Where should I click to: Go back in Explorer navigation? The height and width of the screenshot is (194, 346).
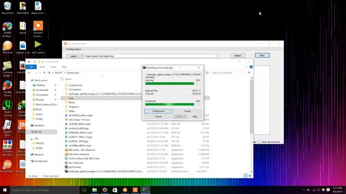coord(29,73)
